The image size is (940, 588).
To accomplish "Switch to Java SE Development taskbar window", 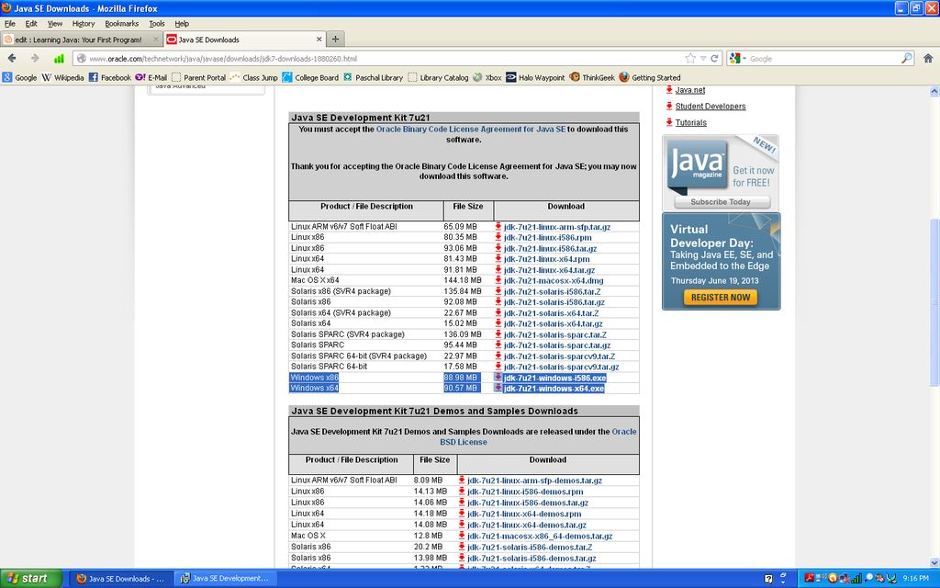I will [x=224, y=579].
